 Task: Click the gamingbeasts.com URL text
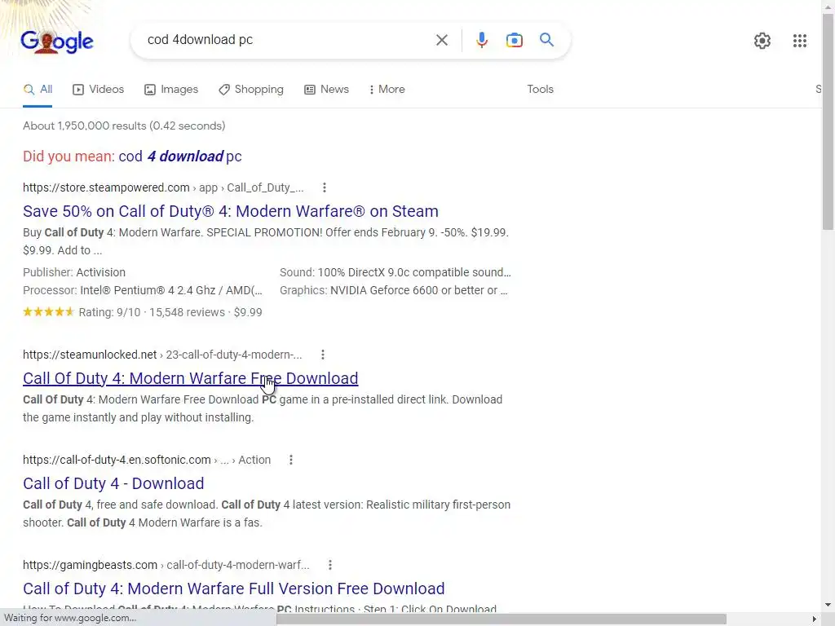click(x=90, y=565)
